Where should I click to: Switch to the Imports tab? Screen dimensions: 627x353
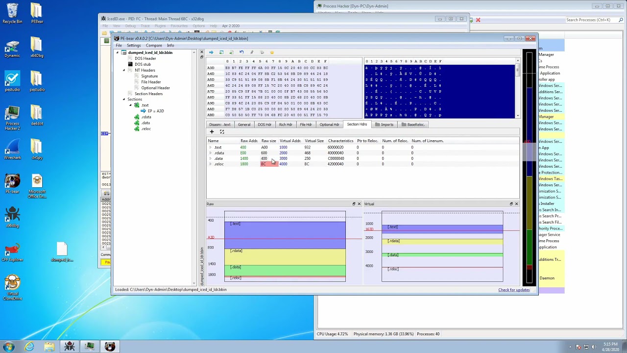[384, 125]
